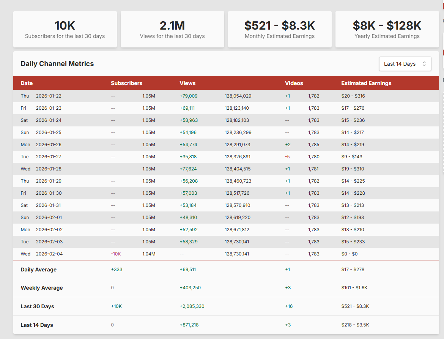Click the -5 videos change on 2026-01-27
Image resolution: width=444 pixels, height=339 pixels.
tap(287, 157)
